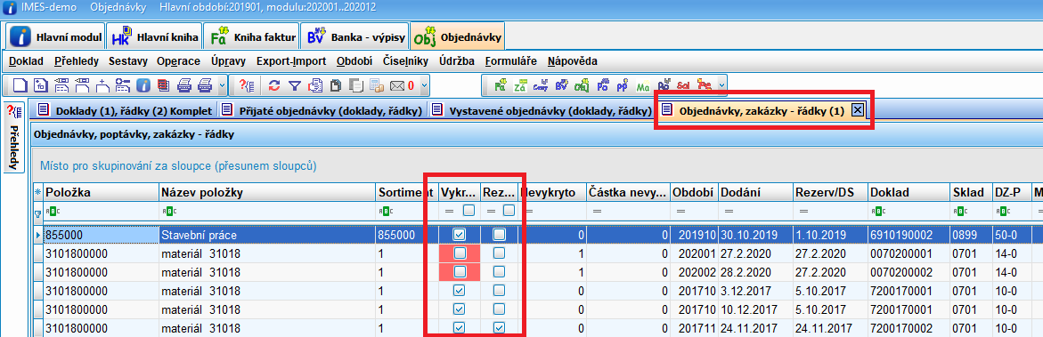Check Rez checkbox for doklad 0070200001
Image resolution: width=1043 pixels, height=337 pixels.
499,253
